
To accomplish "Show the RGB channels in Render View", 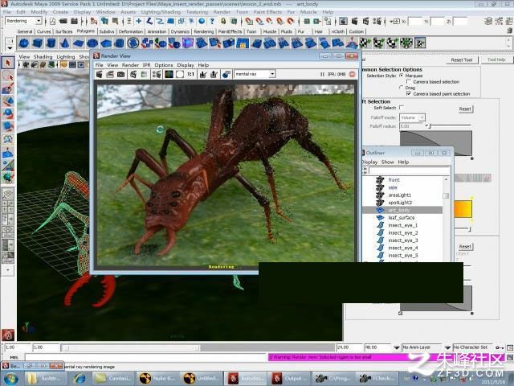I will point(169,74).
